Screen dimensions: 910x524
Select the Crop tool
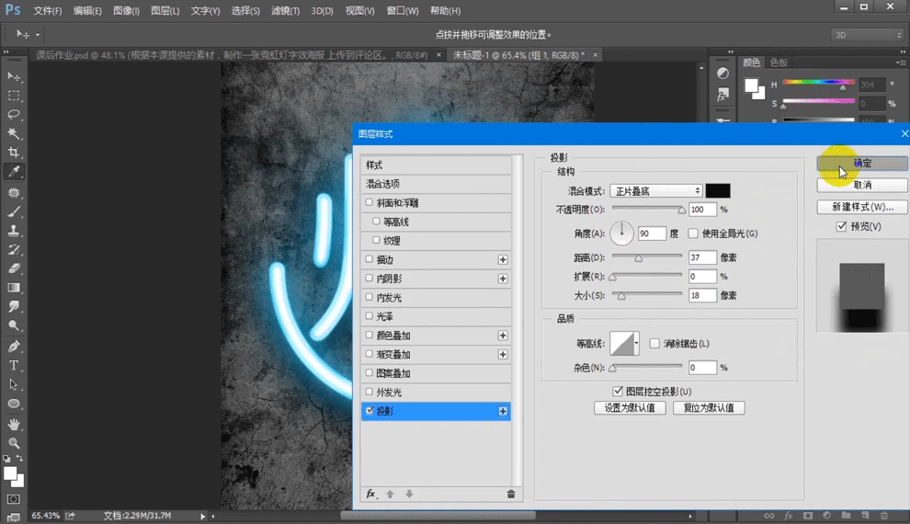(14, 153)
